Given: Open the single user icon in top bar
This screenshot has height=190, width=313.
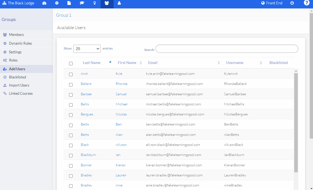Looking at the screenshot, I should pos(119,3).
